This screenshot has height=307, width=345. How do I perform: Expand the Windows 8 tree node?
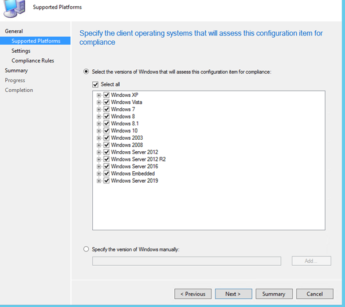[99, 116]
